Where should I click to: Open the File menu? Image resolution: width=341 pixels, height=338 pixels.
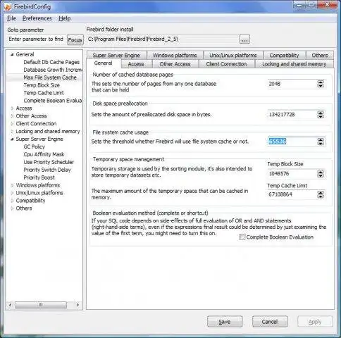(x=11, y=18)
